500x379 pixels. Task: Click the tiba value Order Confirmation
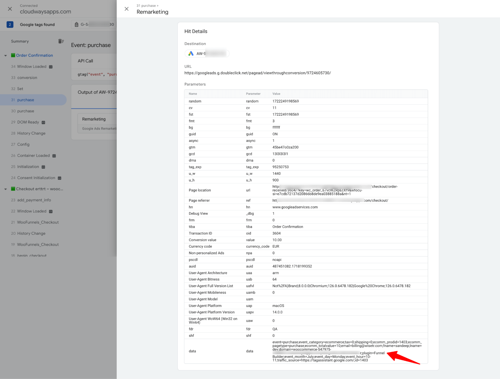click(288, 227)
